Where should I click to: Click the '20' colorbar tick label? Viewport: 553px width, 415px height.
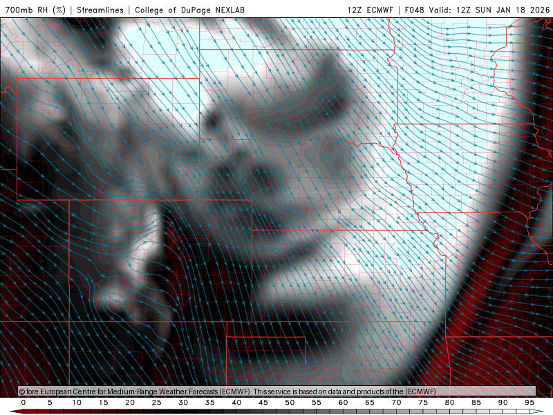(130, 403)
